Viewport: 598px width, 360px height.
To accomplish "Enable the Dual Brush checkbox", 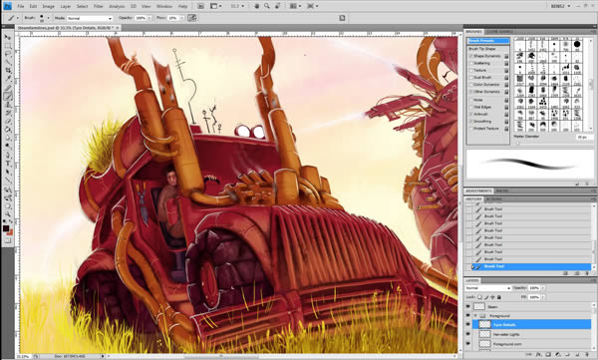I will (x=471, y=78).
